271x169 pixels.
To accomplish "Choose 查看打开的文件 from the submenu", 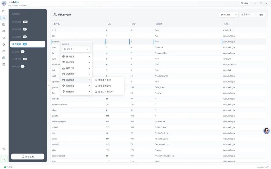I will click(x=108, y=92).
